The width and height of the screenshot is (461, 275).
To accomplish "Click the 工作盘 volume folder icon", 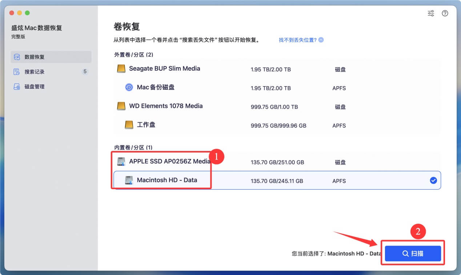I will pyautogui.click(x=128, y=124).
